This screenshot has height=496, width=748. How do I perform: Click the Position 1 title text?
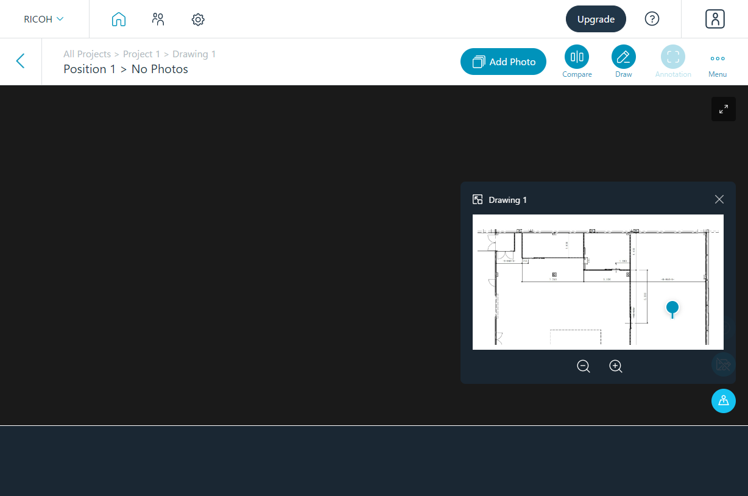pyautogui.click(x=90, y=69)
